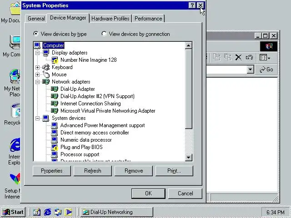Screen dimensions: 291x218
Task: Select View devices by type radio button
Action: click(x=35, y=34)
